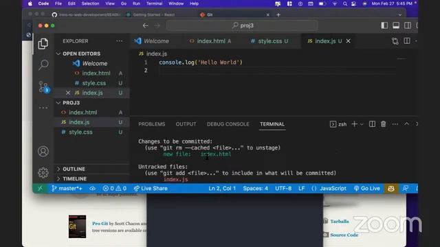Show additional views ellipsis in activity bar
Image resolution: width=440 pixels, height=247 pixels.
(x=43, y=108)
